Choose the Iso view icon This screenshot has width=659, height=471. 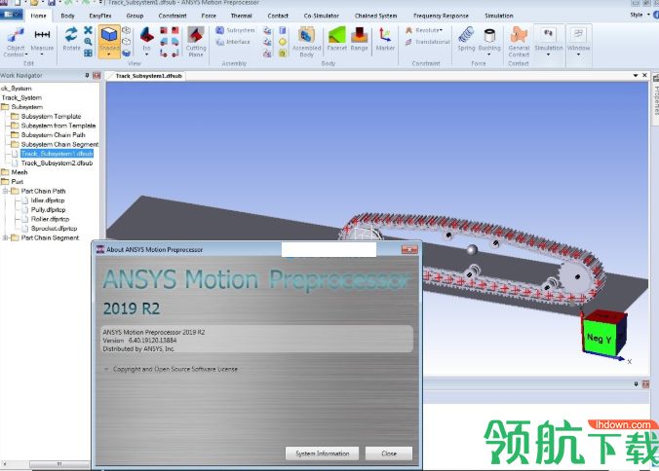click(x=146, y=39)
